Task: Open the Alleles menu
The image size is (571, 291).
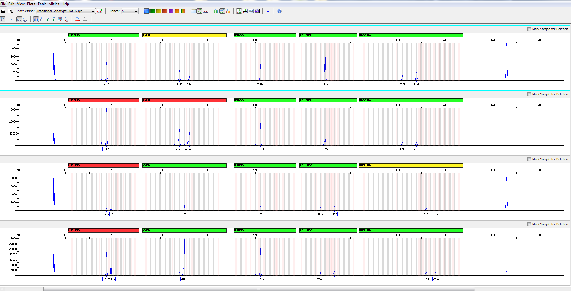Action: pyautogui.click(x=54, y=4)
